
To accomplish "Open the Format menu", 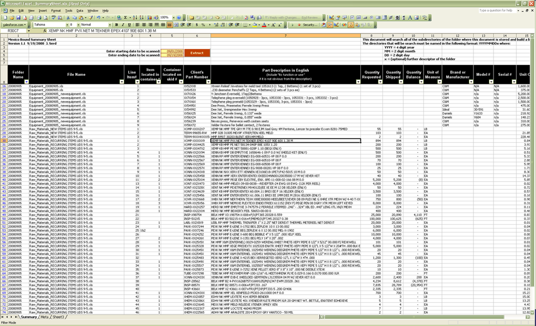I will [x=56, y=11].
